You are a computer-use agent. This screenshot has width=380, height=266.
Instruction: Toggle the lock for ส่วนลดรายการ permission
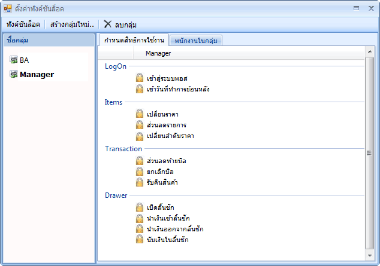tap(140, 124)
